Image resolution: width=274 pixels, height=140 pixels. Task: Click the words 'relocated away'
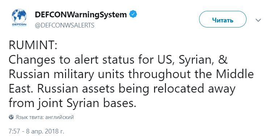coord(194,89)
